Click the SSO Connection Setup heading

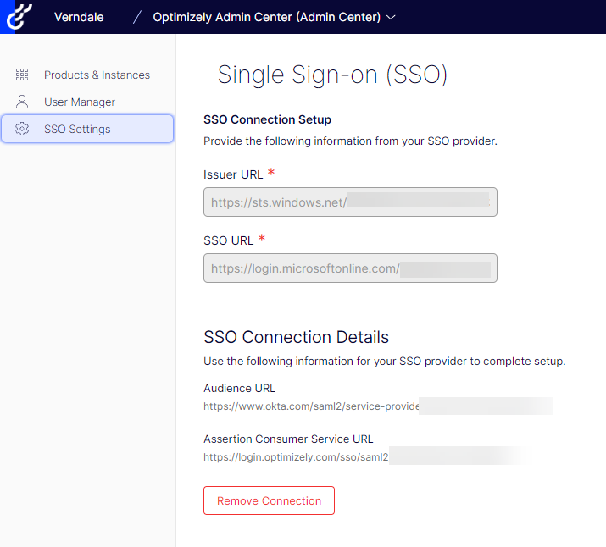coord(268,119)
